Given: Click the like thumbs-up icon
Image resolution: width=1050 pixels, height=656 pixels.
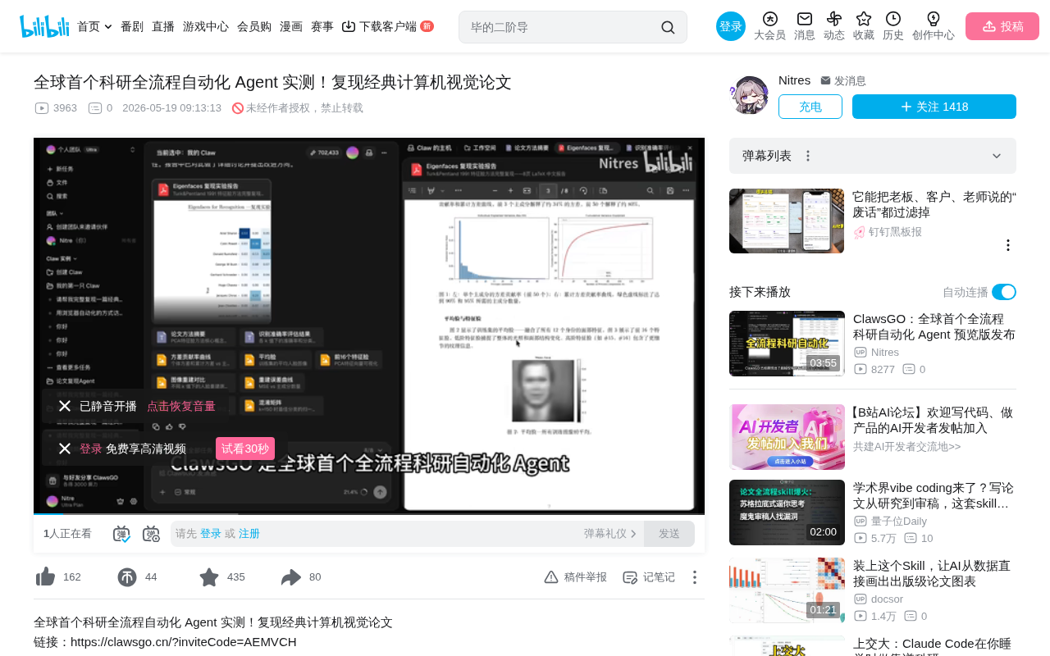Looking at the screenshot, I should [46, 577].
